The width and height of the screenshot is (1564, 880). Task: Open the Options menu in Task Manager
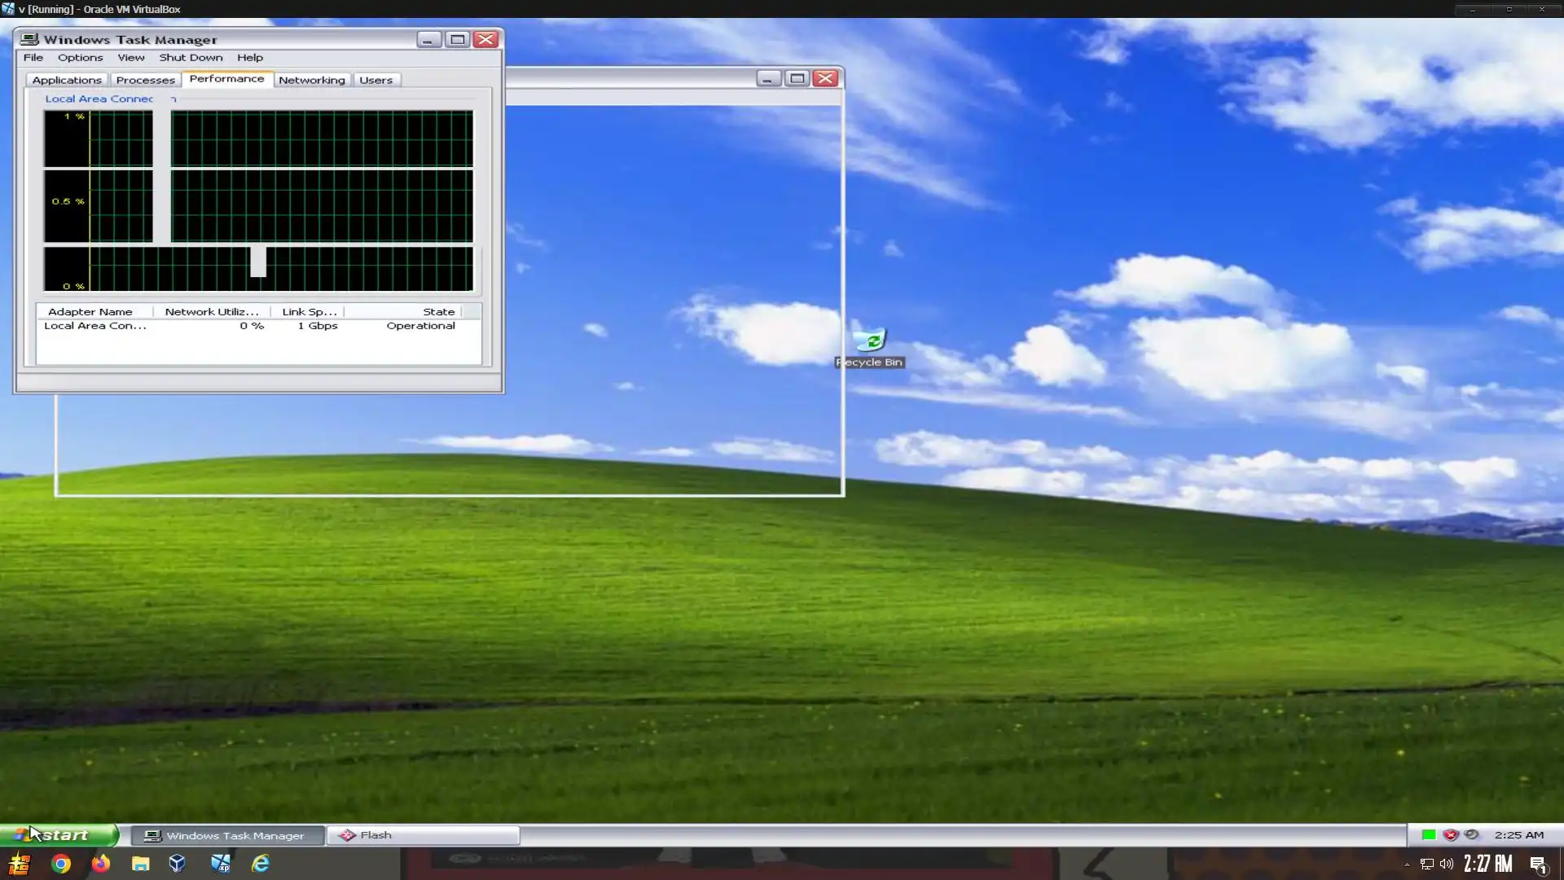80,58
